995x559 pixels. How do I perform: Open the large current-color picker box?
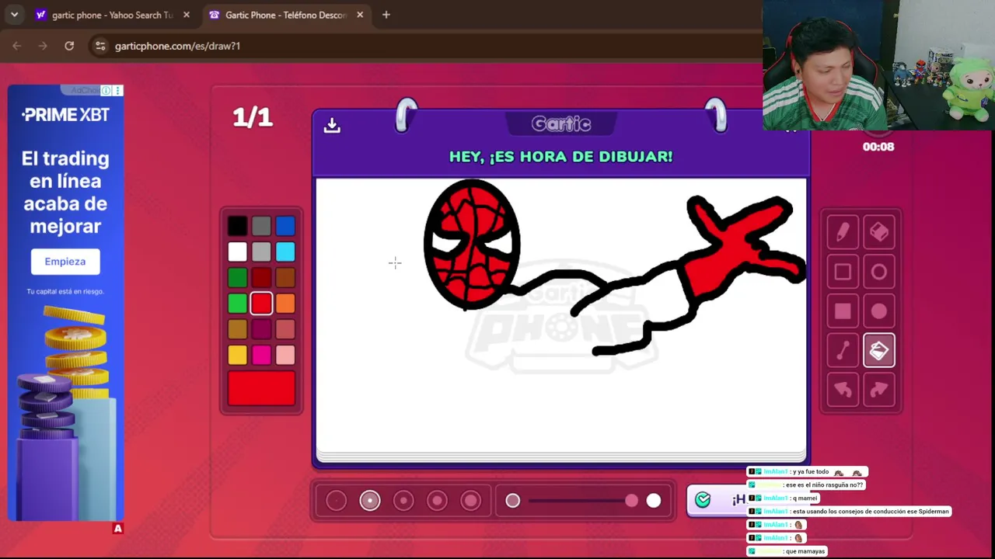coord(261,388)
